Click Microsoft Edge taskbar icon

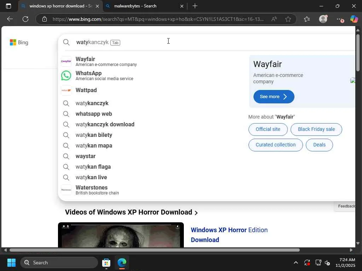[122, 263]
